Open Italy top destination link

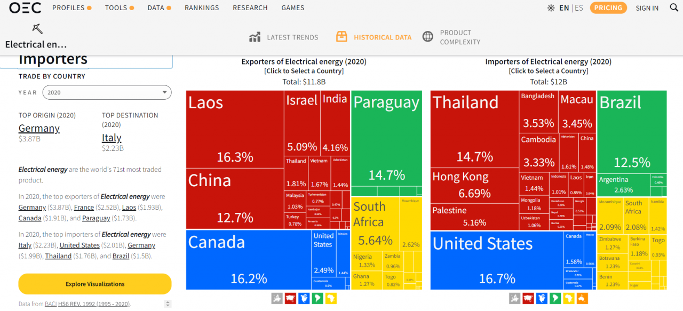click(x=112, y=138)
